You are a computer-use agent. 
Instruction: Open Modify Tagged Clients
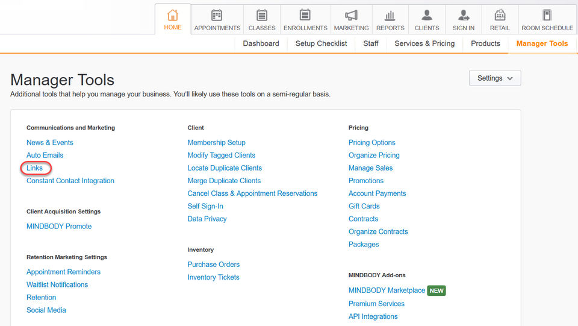coord(222,155)
